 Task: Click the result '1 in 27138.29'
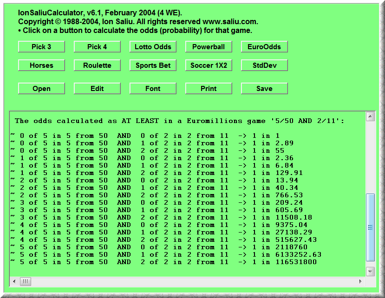coord(282,232)
